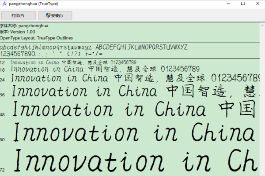Image resolution: width=265 pixels, height=176 pixels.
Task: Click the 18 point sample text line
Action: point(105,69)
